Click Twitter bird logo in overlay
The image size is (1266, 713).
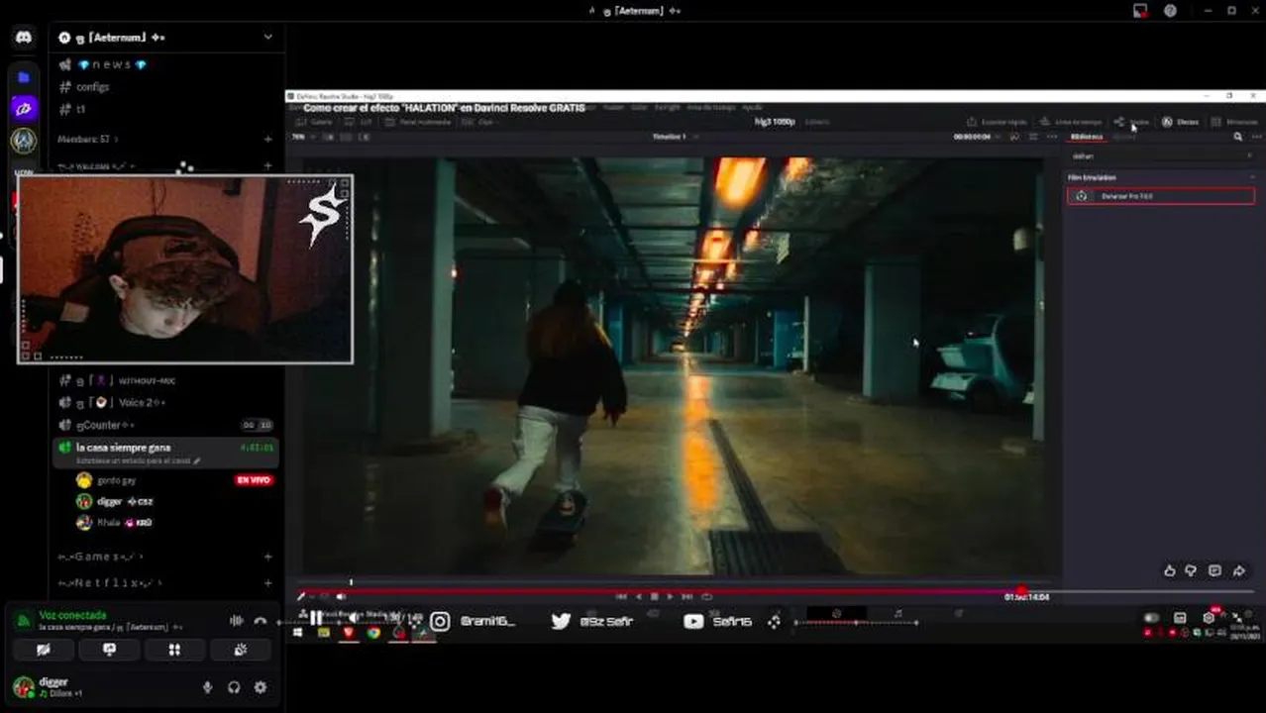click(561, 621)
